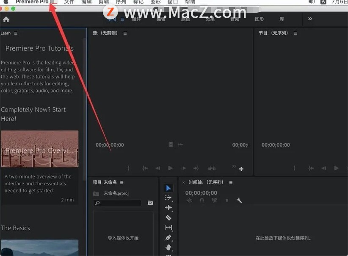The height and width of the screenshot is (256, 348).
Task: Click the project search input field
Action: (x=117, y=203)
